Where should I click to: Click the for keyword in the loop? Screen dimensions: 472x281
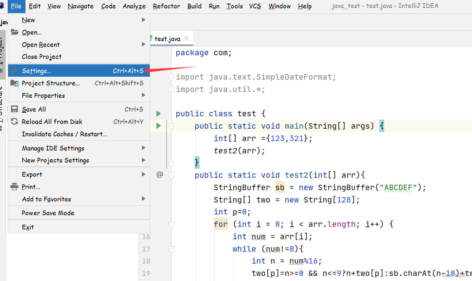coord(221,224)
